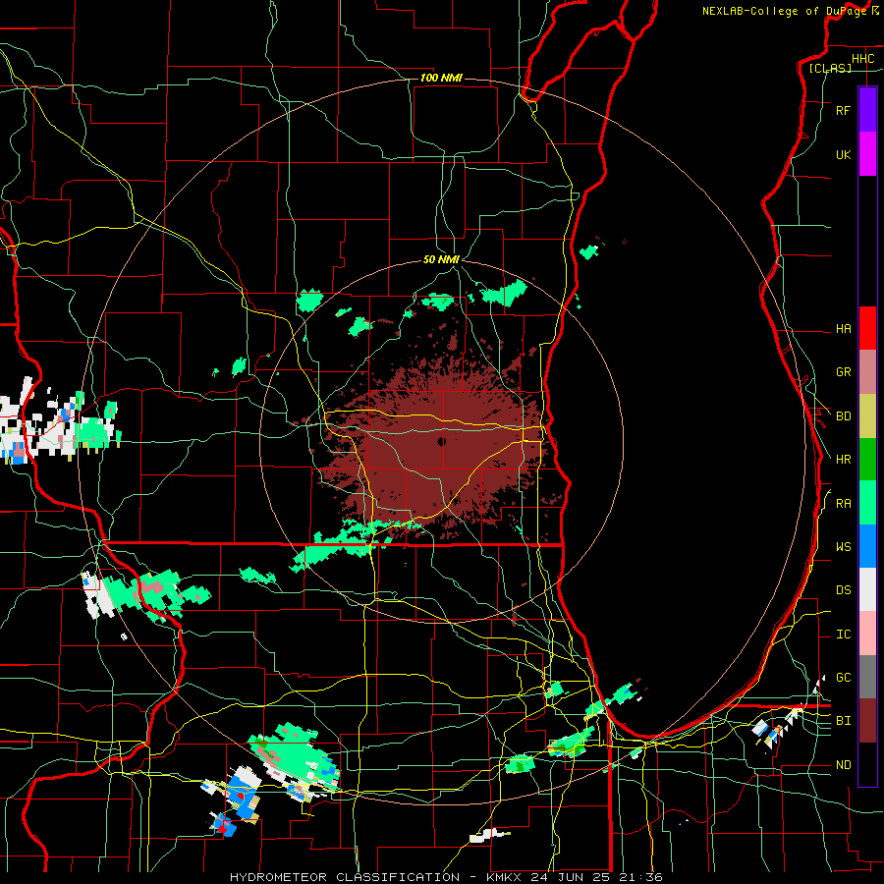
Task: Click the magenta UK legend color swatch
Action: pyautogui.click(x=867, y=154)
